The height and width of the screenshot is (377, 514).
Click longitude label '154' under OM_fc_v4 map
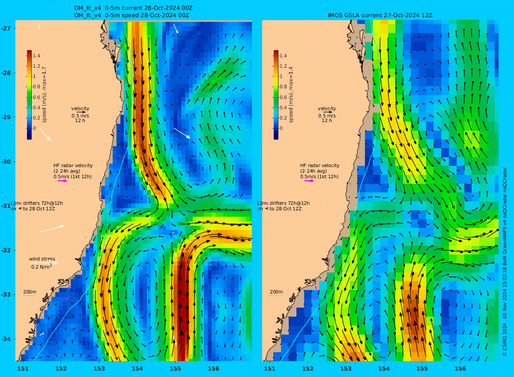pyautogui.click(x=137, y=368)
